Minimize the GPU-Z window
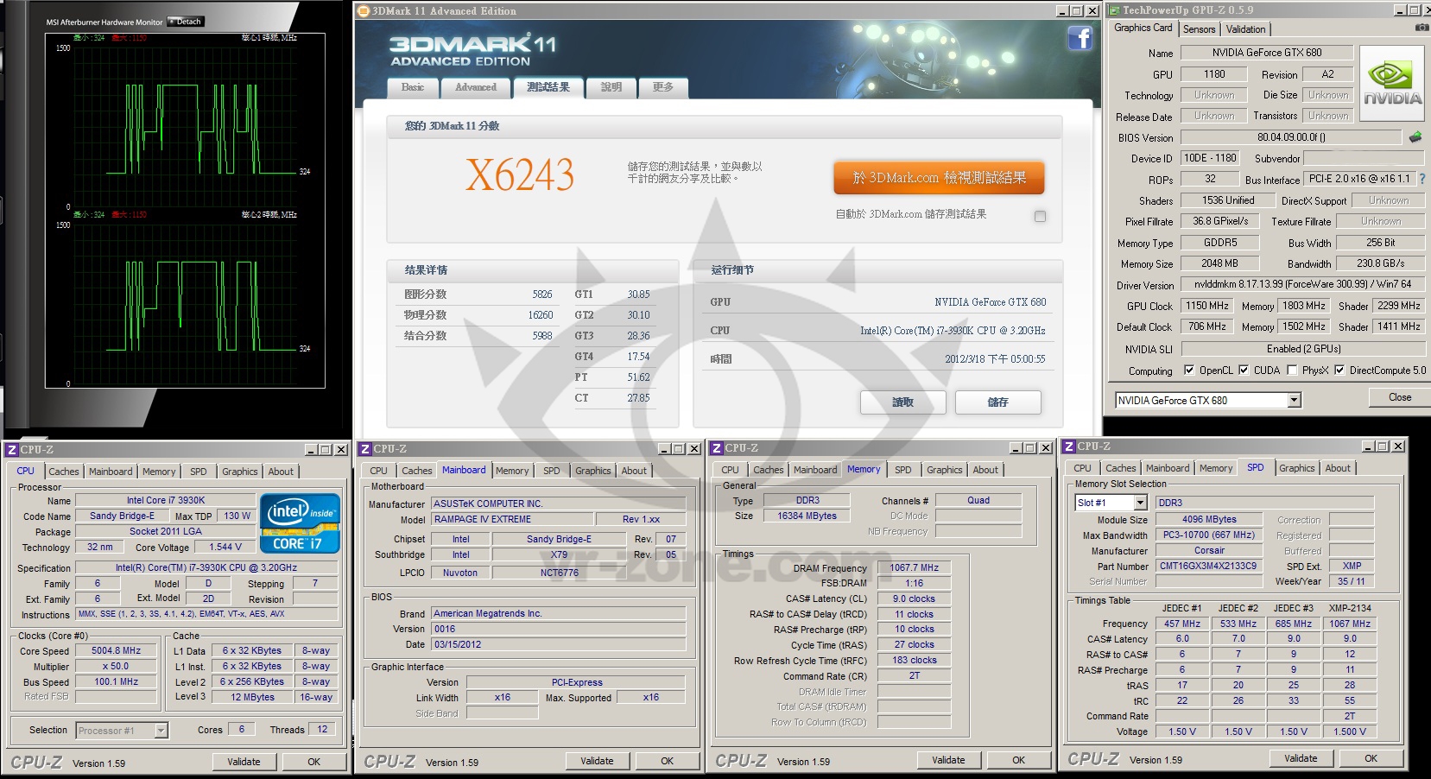 click(1400, 10)
